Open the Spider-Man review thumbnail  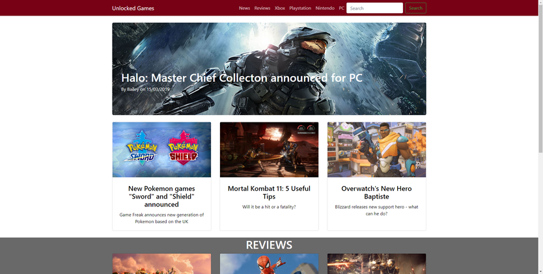(269, 264)
